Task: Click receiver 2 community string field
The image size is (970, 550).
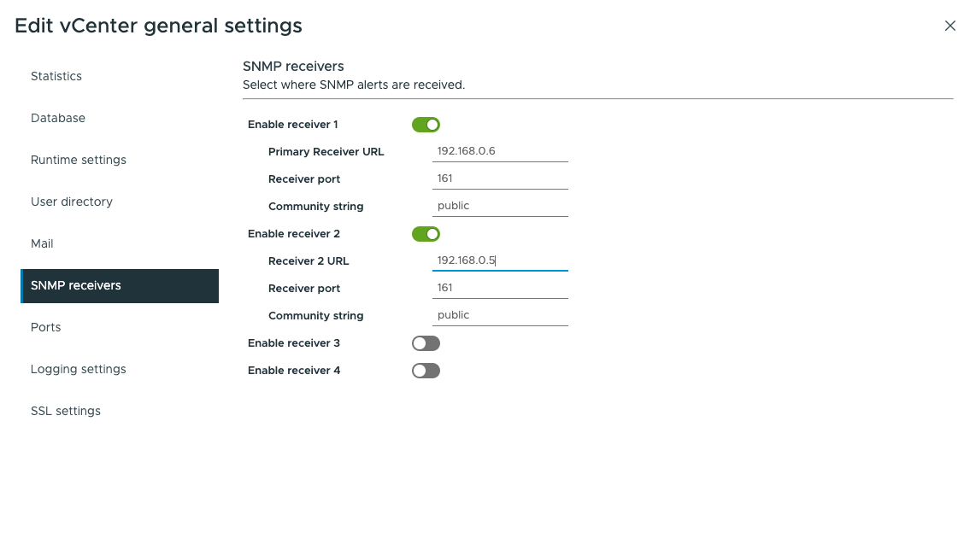Action: point(500,315)
